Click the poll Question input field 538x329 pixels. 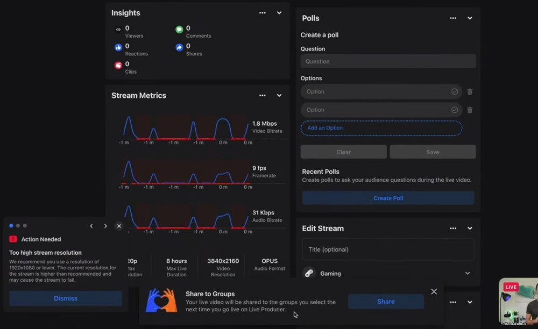pyautogui.click(x=388, y=61)
